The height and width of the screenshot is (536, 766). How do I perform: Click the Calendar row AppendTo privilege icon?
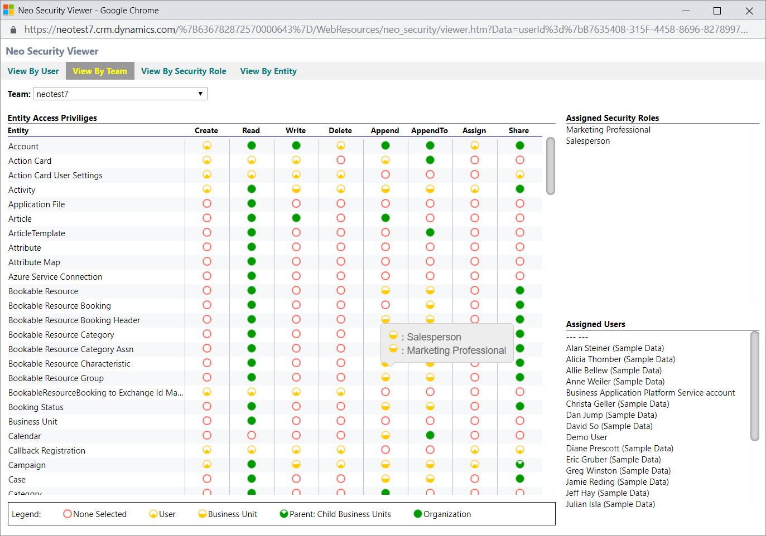click(x=430, y=435)
